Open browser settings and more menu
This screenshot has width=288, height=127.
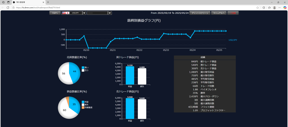click(x=280, y=8)
